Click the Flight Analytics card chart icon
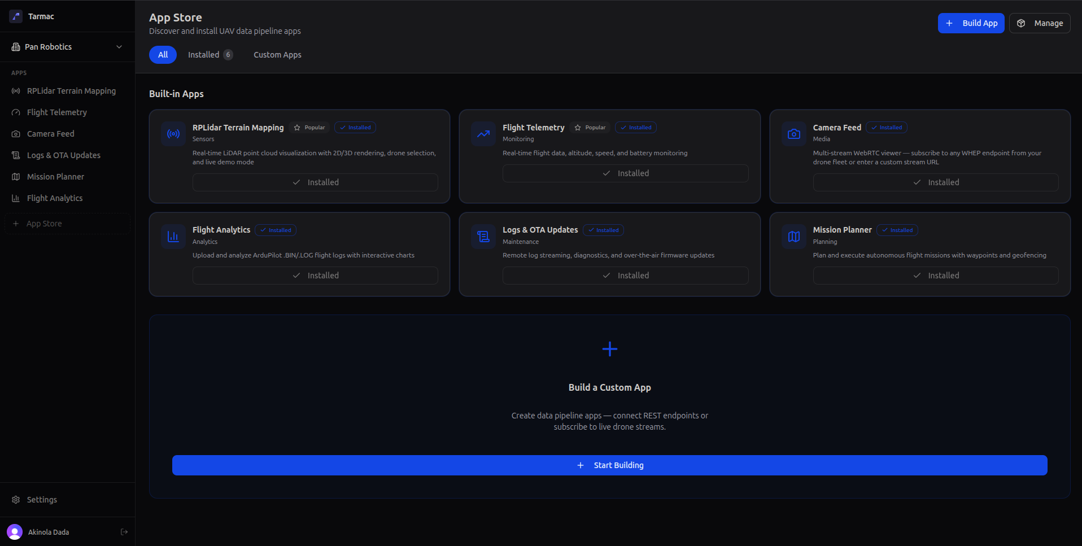The image size is (1082, 546). [173, 237]
